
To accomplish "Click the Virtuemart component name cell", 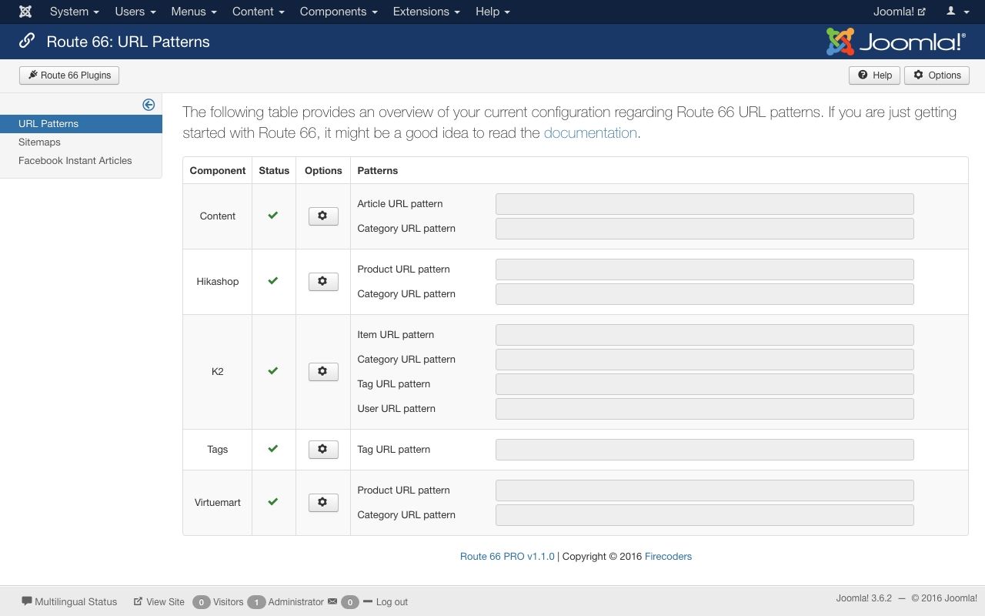I will tap(218, 502).
